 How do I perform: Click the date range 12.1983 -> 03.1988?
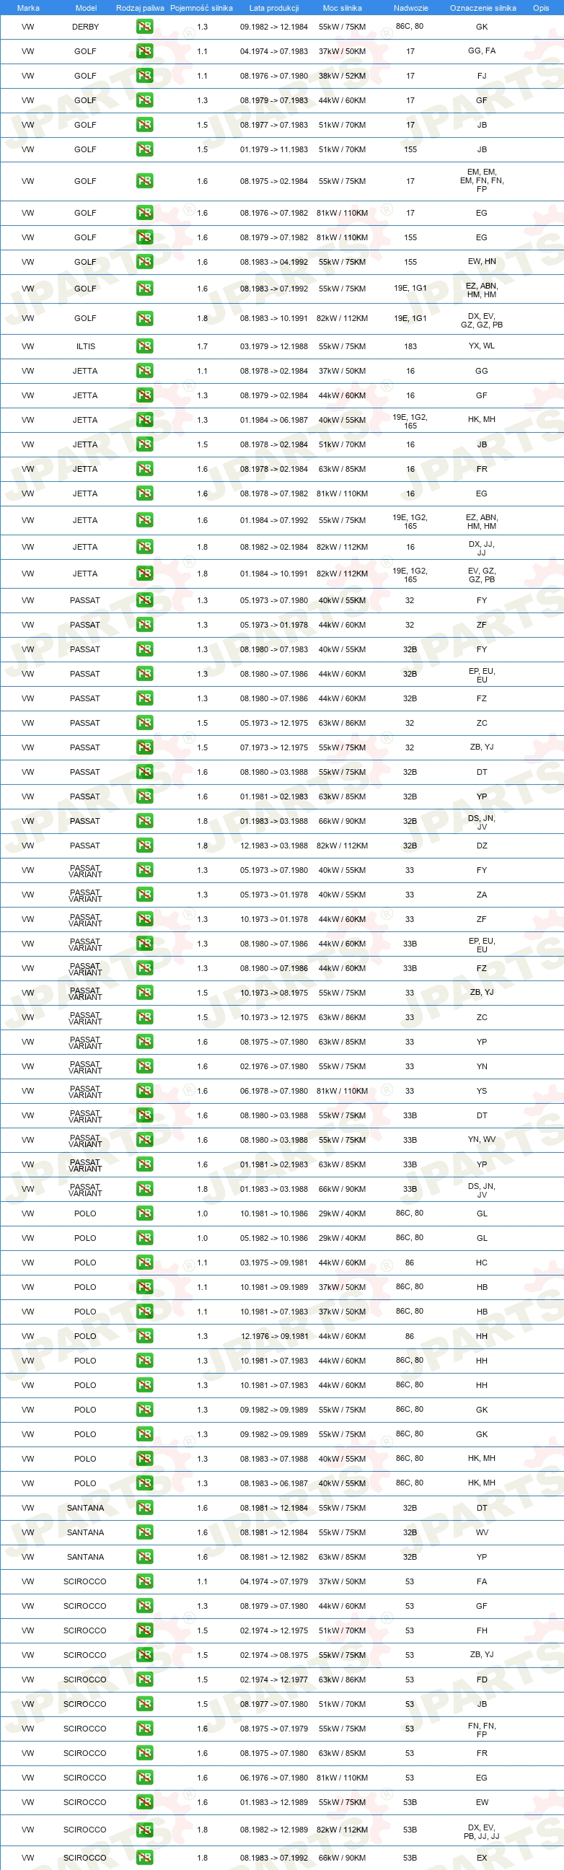pos(273,846)
